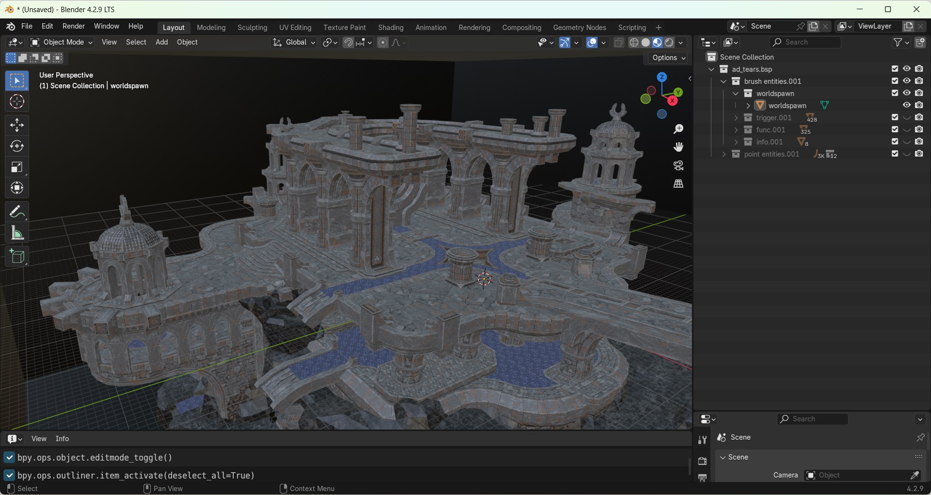931x495 pixels.
Task: Toggle camera view in viewport
Action: tap(678, 165)
